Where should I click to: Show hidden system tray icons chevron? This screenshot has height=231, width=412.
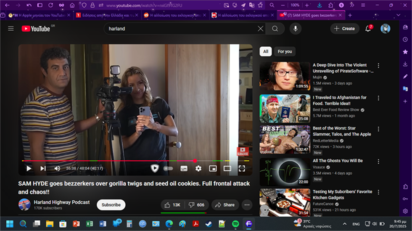click(344, 224)
